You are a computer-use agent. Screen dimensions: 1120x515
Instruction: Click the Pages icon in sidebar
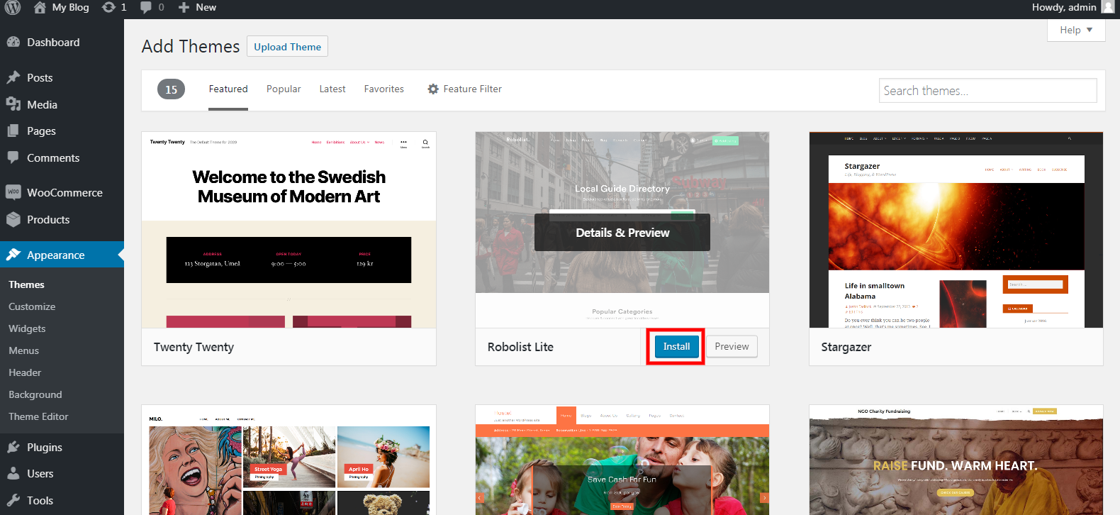tap(13, 131)
